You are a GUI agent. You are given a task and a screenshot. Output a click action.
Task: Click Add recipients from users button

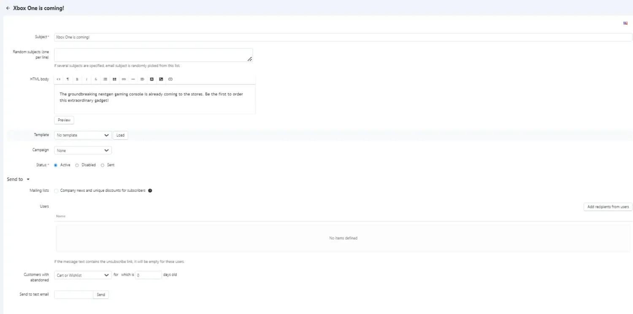(608, 207)
